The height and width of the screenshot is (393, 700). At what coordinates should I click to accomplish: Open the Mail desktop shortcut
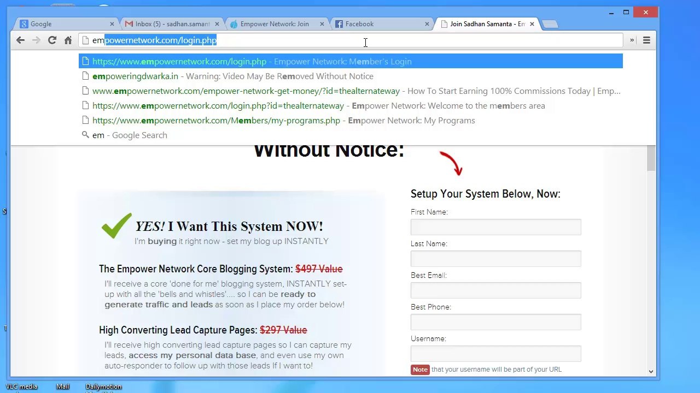tap(62, 386)
